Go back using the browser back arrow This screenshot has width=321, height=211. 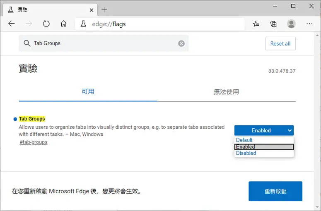(12, 24)
